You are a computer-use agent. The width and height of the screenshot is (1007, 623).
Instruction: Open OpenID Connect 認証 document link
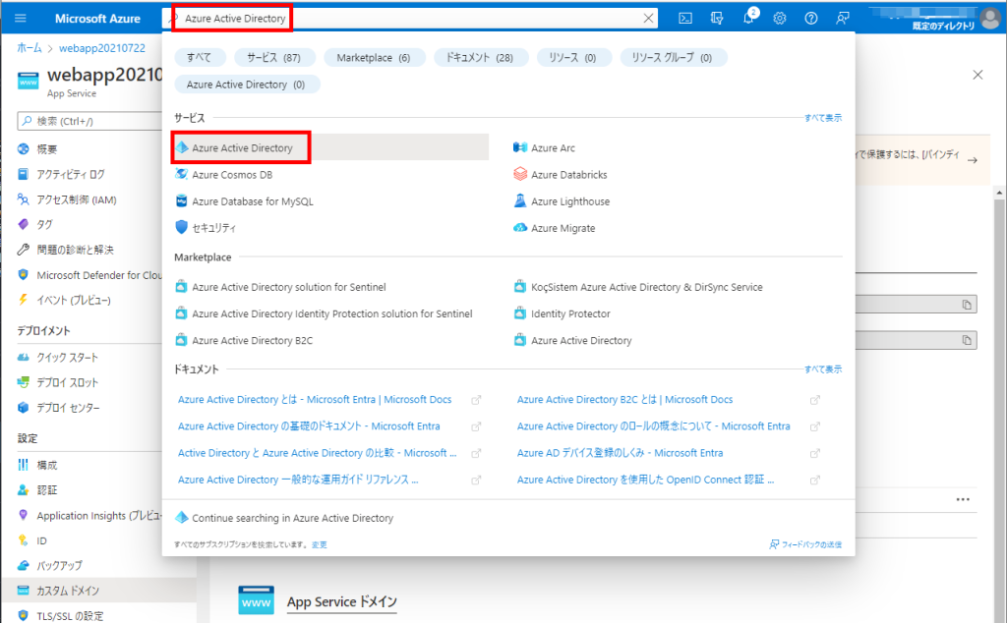645,480
